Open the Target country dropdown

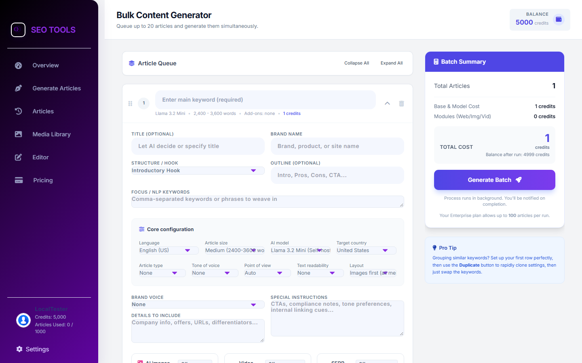click(x=367, y=250)
